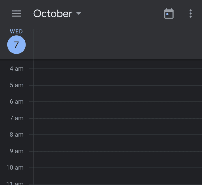Open the hamburger navigation menu

point(16,13)
